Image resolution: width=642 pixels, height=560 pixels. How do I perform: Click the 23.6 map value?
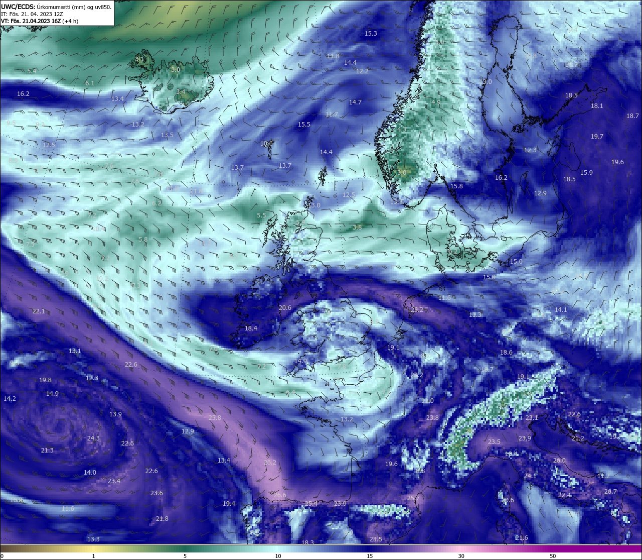point(156,493)
